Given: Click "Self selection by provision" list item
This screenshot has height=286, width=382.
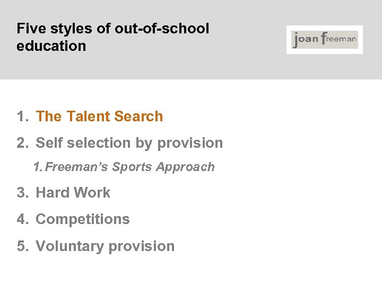Looking at the screenshot, I should [x=129, y=143].
